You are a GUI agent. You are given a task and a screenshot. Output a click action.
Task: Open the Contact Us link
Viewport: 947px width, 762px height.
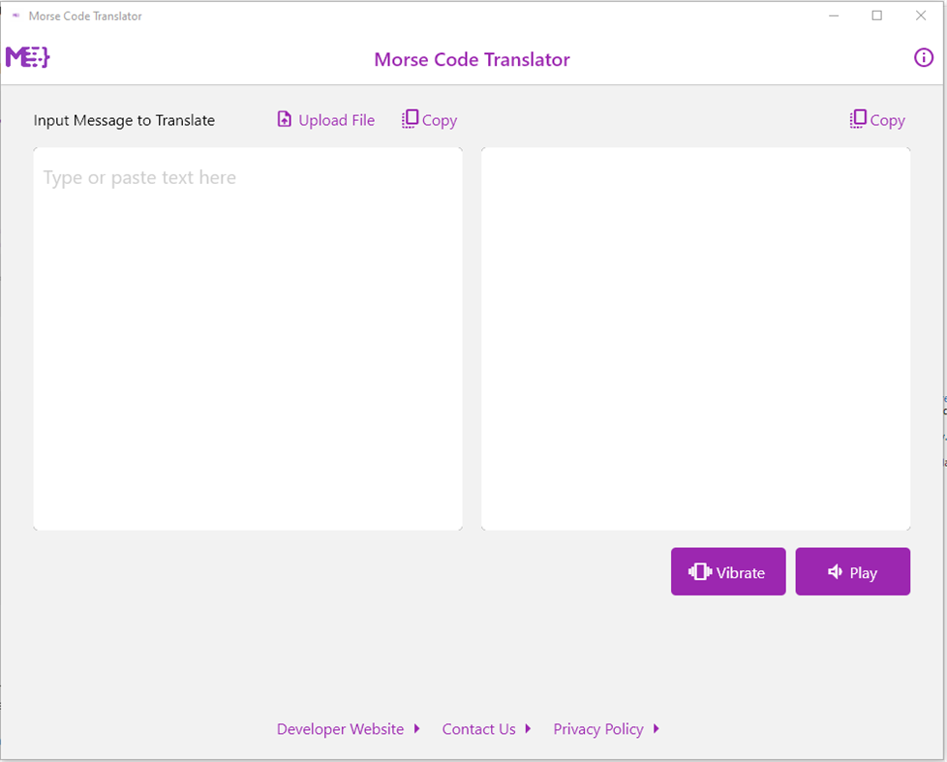[479, 729]
